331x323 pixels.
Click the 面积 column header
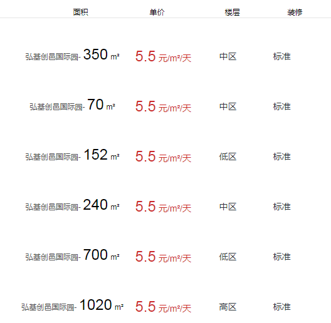click(x=80, y=12)
